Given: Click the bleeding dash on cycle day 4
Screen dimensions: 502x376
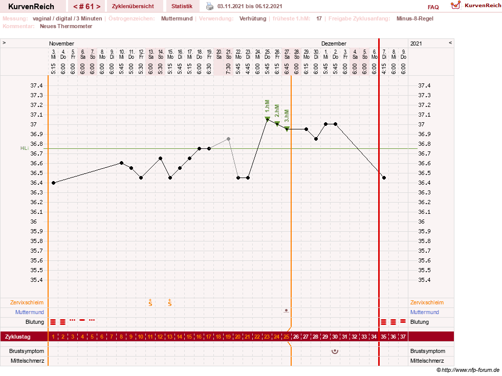Looking at the screenshot, I should (82, 320).
